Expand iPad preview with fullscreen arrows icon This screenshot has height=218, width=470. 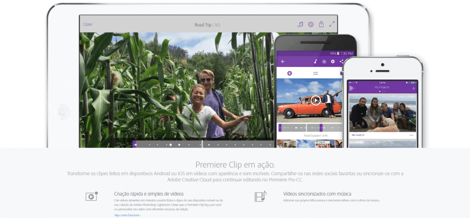[332, 24]
